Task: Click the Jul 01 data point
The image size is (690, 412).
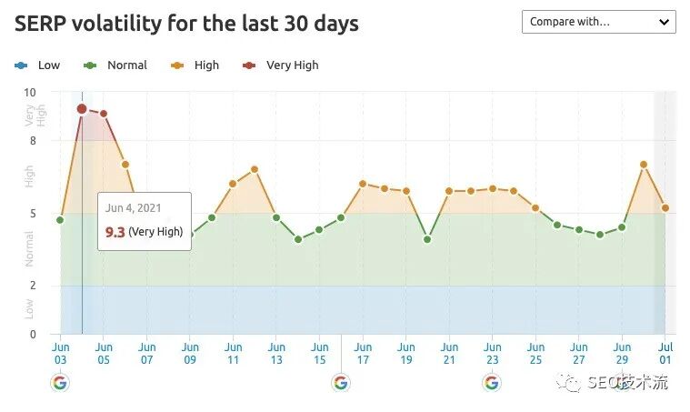Action: (x=665, y=208)
